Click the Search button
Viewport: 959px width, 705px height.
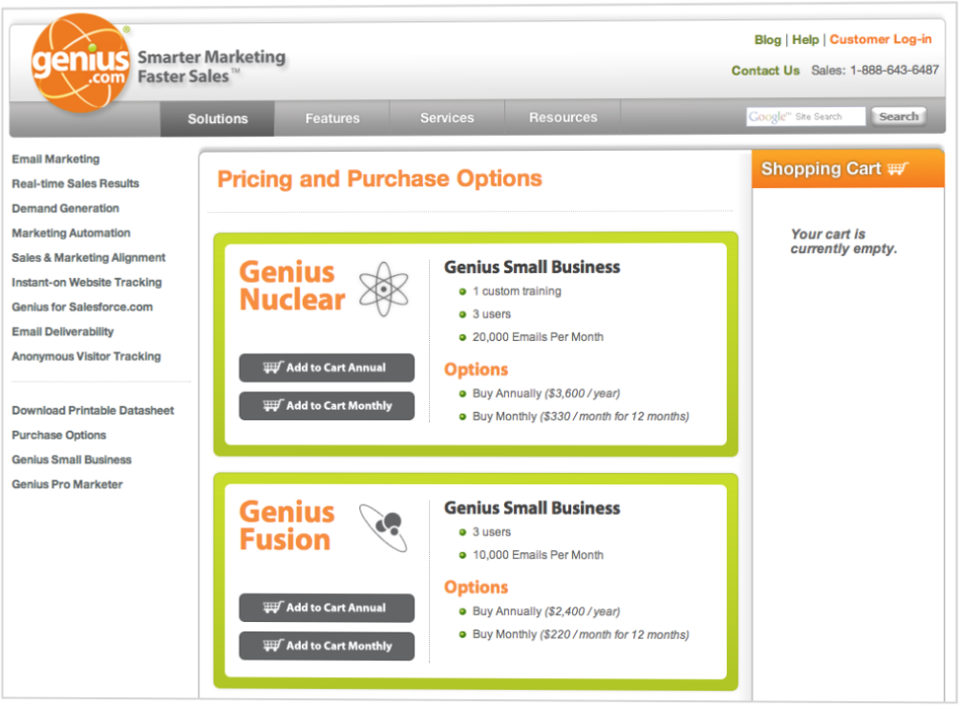899,117
